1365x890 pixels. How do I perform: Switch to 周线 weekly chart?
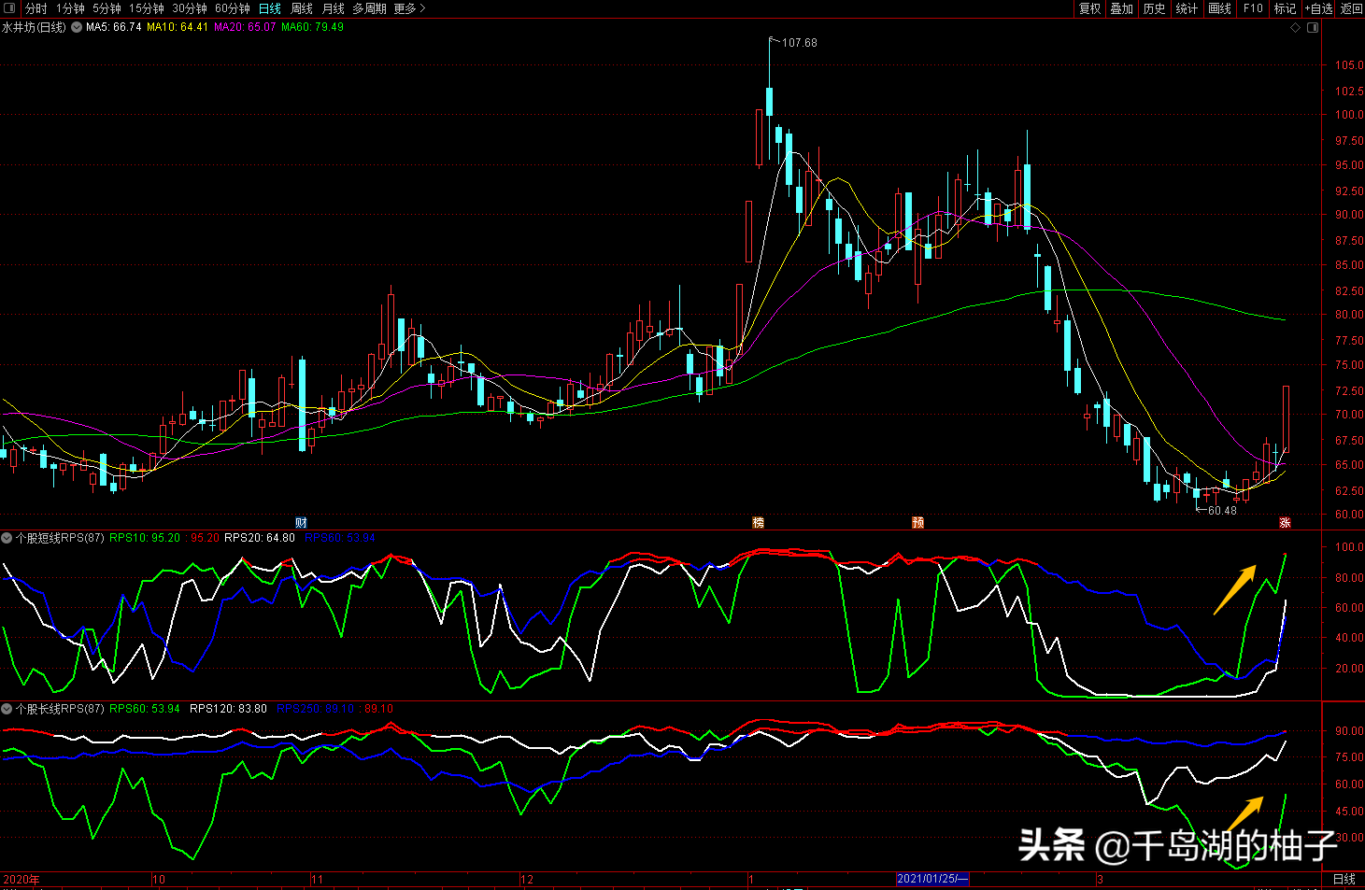(x=302, y=8)
